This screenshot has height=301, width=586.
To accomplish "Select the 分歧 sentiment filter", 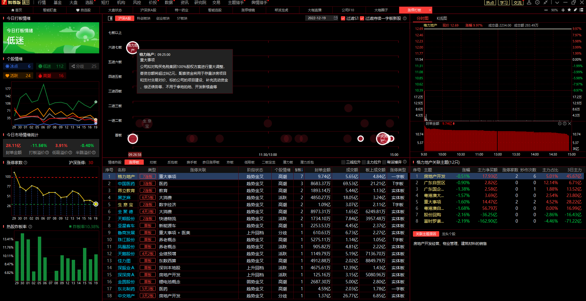I will (84, 66).
